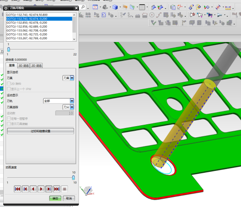241x207 pixels.
Task: Open the 刀轨 全部 dropdown
Action: tap(58, 101)
